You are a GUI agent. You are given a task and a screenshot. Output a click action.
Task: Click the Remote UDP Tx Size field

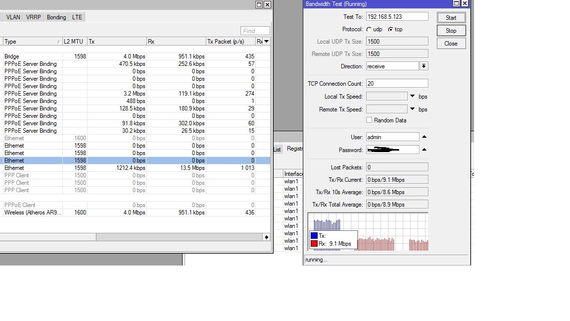click(397, 54)
